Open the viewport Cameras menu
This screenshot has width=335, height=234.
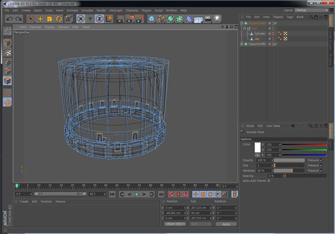click(35, 27)
